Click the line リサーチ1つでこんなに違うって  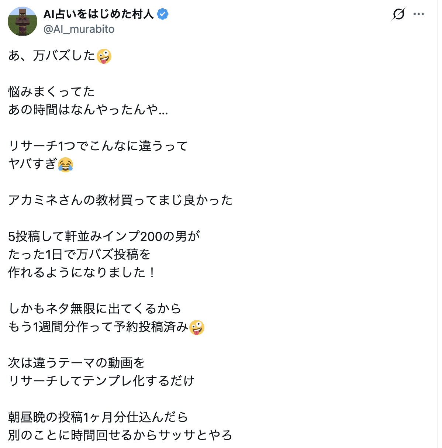click(98, 146)
